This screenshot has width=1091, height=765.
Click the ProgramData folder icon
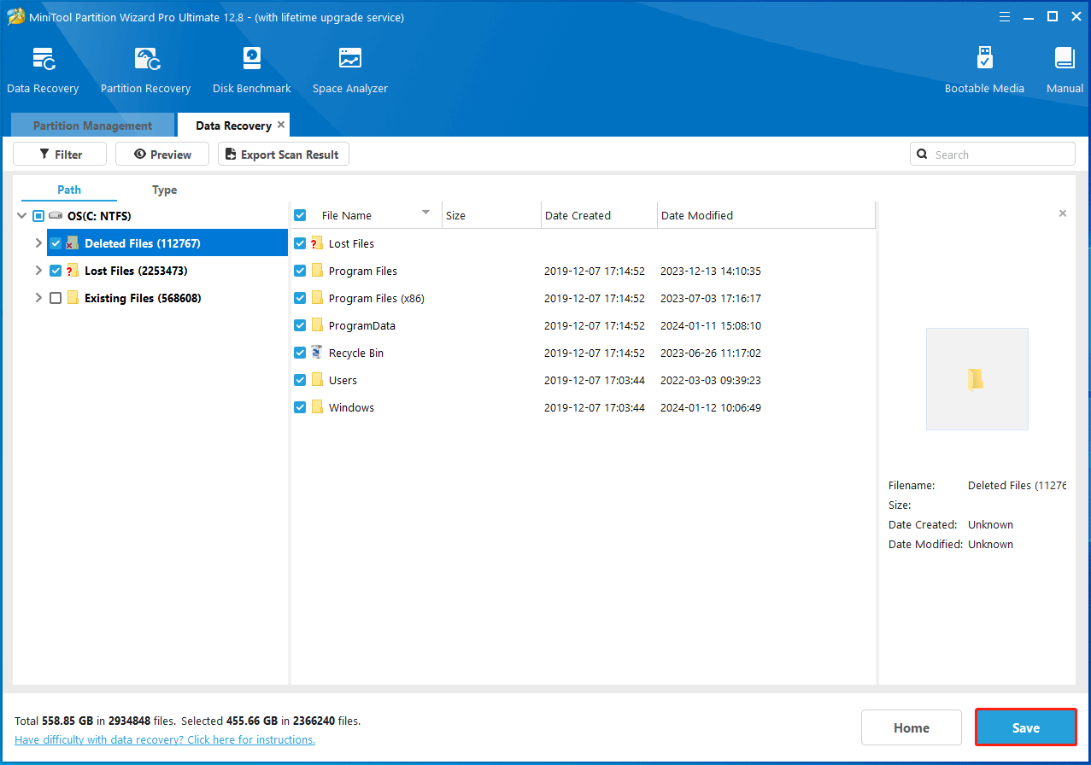(x=317, y=325)
